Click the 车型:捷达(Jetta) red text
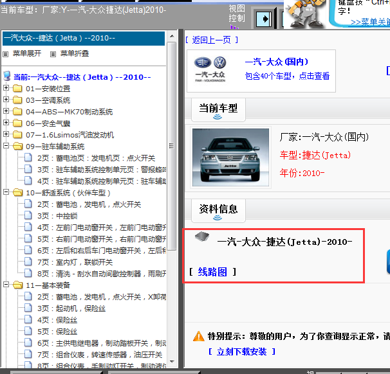Screen dimensions: 390x374 pos(315,155)
